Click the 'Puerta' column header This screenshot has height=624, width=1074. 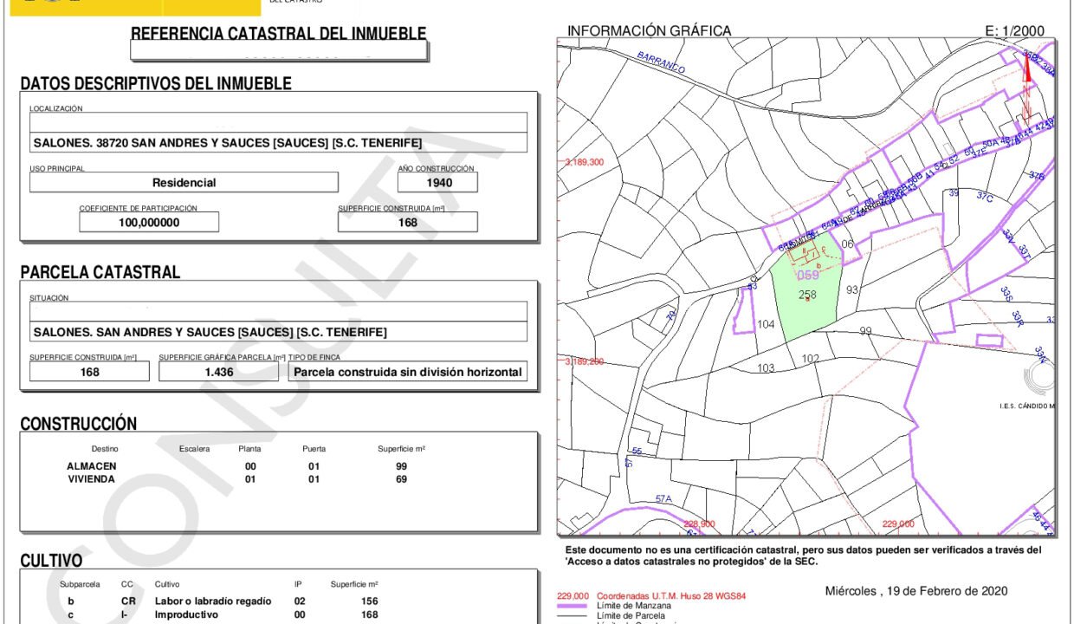click(314, 449)
